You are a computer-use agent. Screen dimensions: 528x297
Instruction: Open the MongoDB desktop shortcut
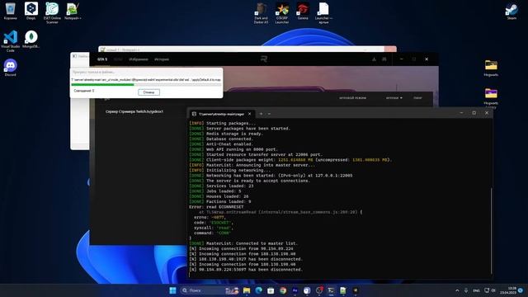[31, 40]
